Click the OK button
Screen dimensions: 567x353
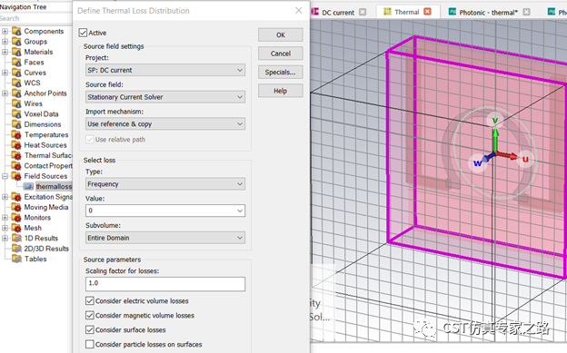281,34
